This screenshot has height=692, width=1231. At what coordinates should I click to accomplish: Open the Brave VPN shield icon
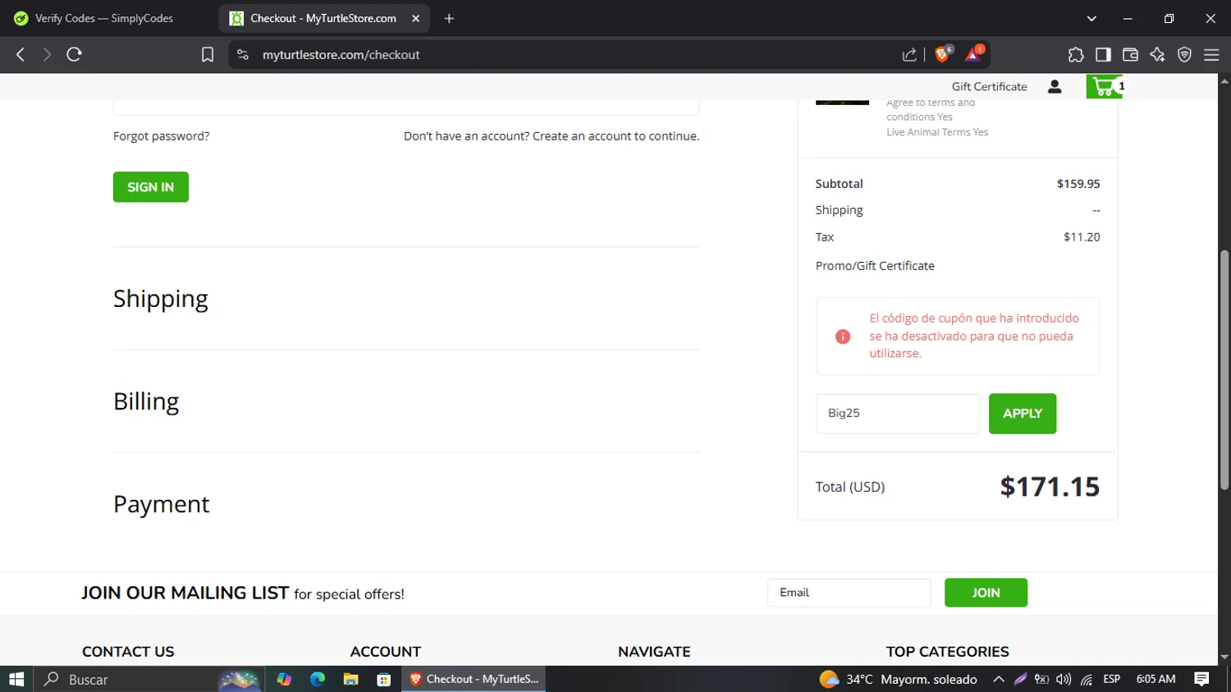(1184, 54)
